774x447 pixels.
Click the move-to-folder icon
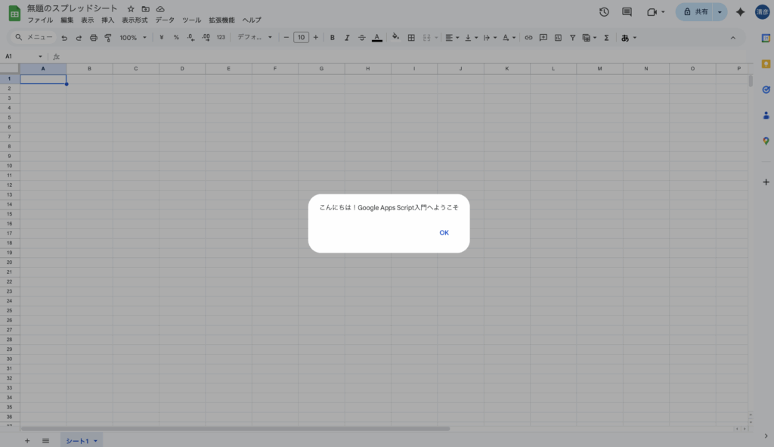146,9
